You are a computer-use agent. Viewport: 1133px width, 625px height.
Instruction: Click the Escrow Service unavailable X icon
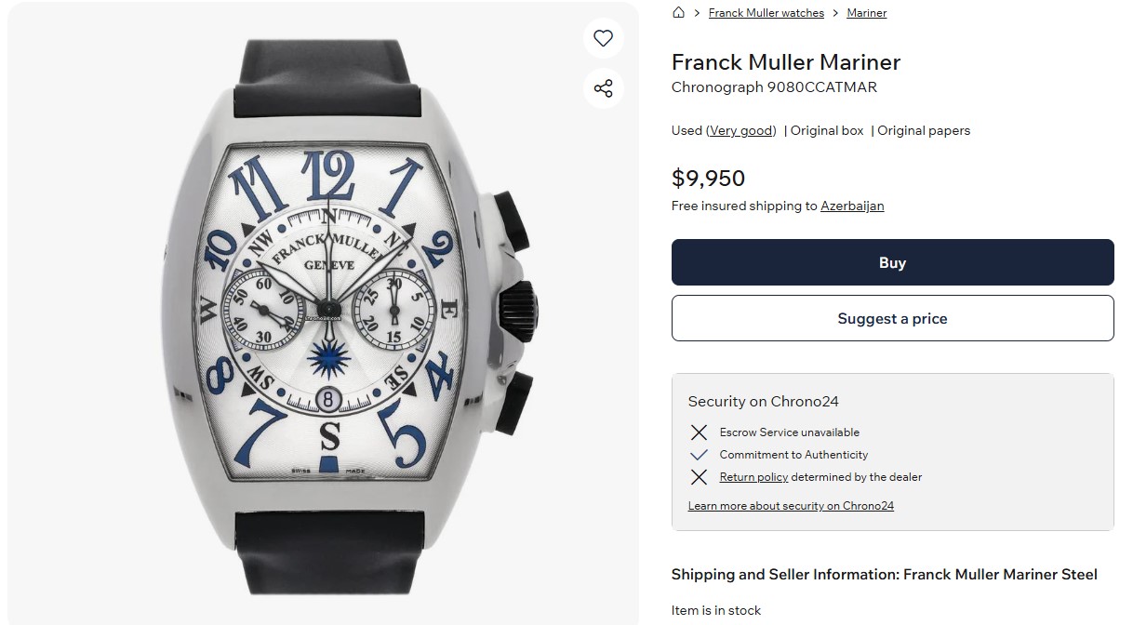click(699, 432)
